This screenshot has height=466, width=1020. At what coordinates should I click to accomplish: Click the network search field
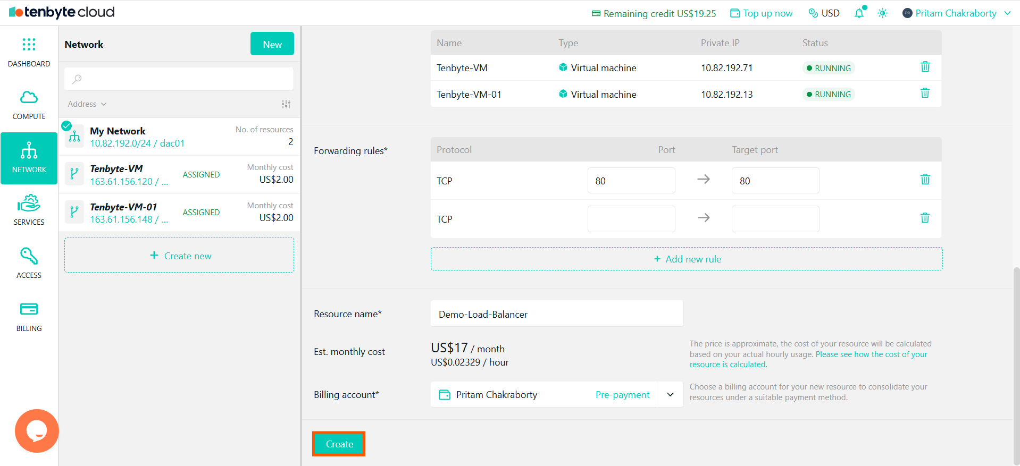click(x=179, y=79)
